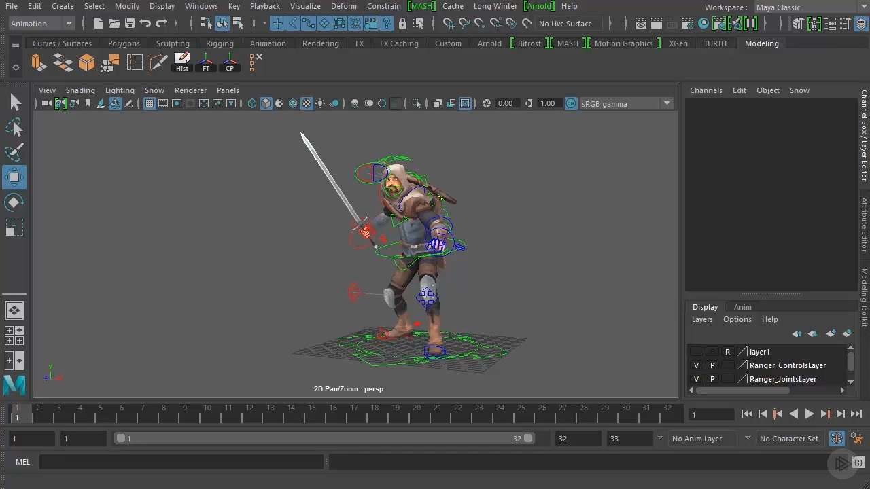Select the Rotate tool in the toolbox

(x=14, y=202)
